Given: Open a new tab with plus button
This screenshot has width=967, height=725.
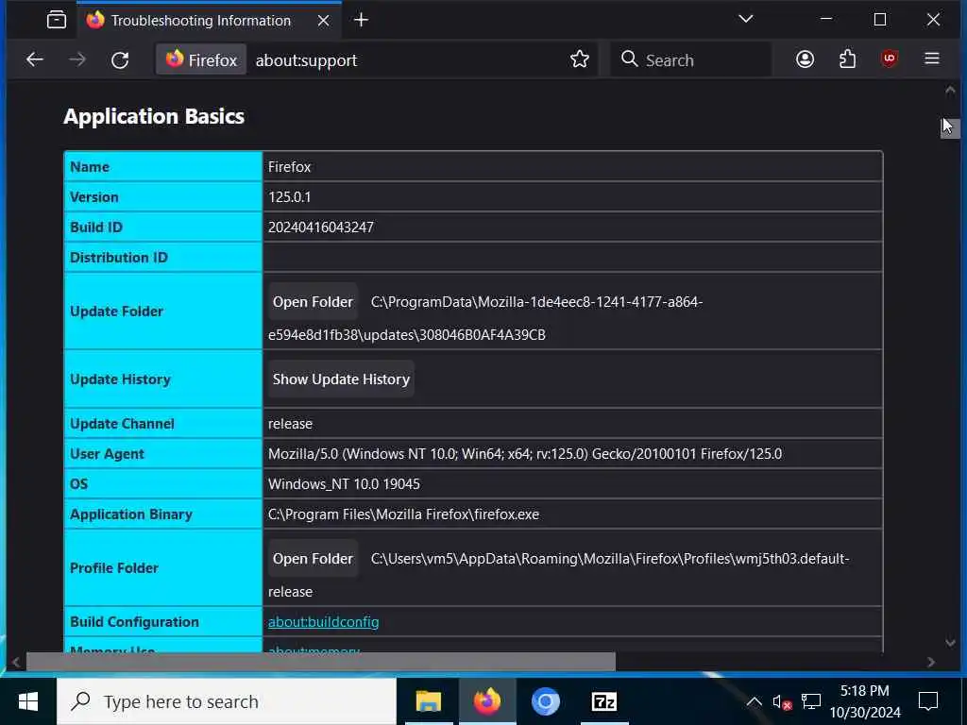Looking at the screenshot, I should 362,20.
